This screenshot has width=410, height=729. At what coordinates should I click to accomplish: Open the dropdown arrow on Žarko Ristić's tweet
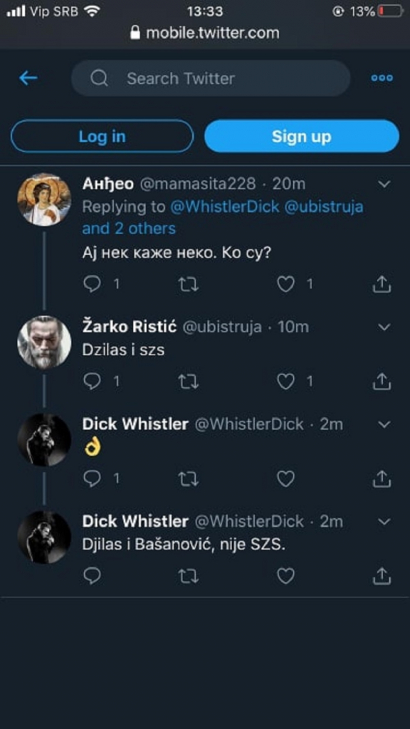tap(384, 327)
